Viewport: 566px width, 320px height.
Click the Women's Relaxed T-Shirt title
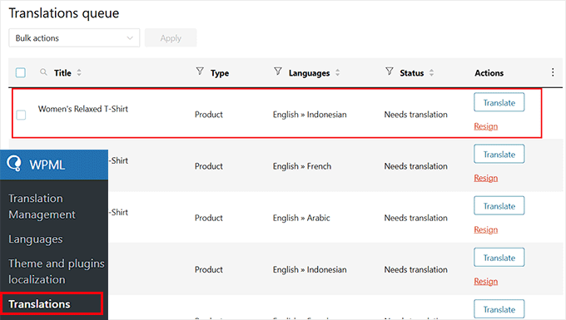[x=83, y=109]
